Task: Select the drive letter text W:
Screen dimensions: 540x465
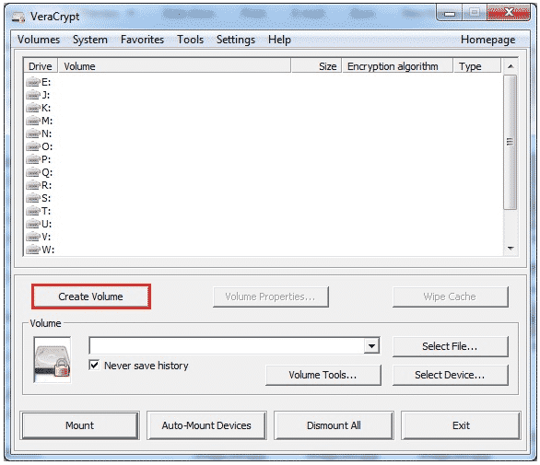Action: click(48, 250)
